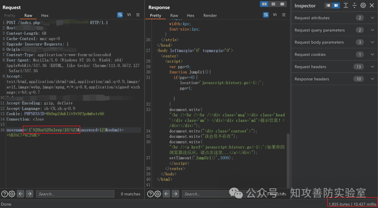Click the Request headers count badge '13'
The width and height of the screenshot is (378, 208).
(x=358, y=67)
